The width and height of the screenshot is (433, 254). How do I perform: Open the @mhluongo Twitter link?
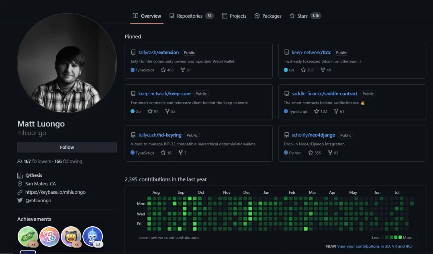pyautogui.click(x=38, y=201)
